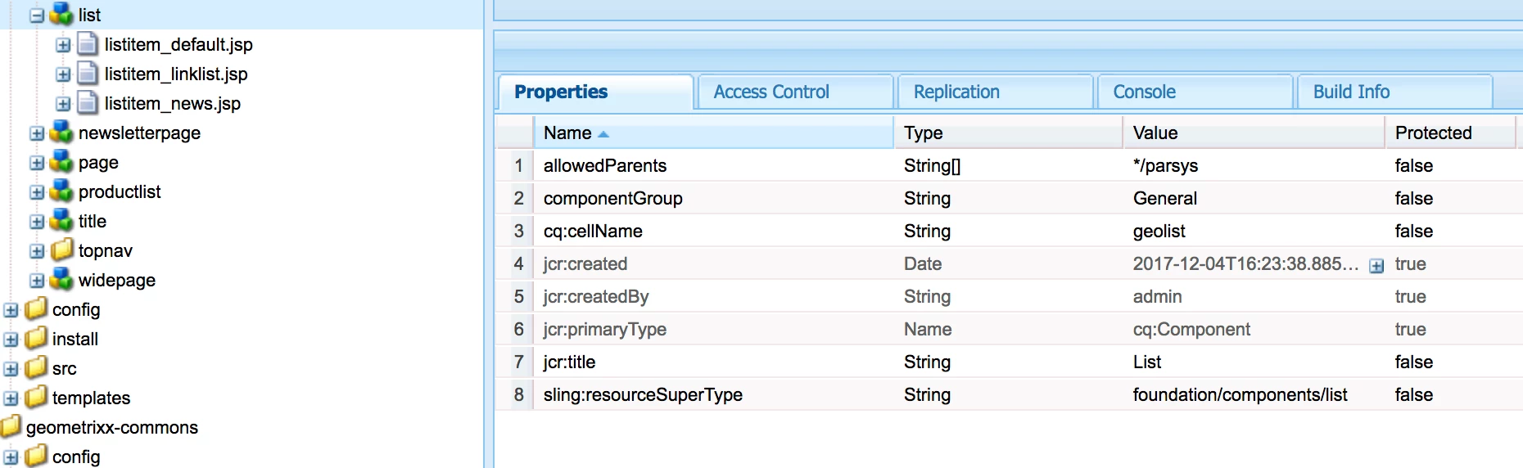Open the Build Info tab

click(x=1351, y=92)
